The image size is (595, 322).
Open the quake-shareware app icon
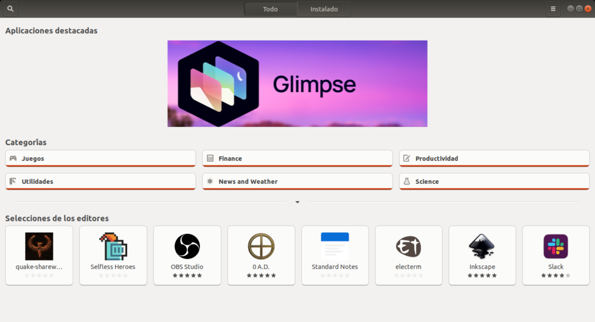[x=39, y=246]
